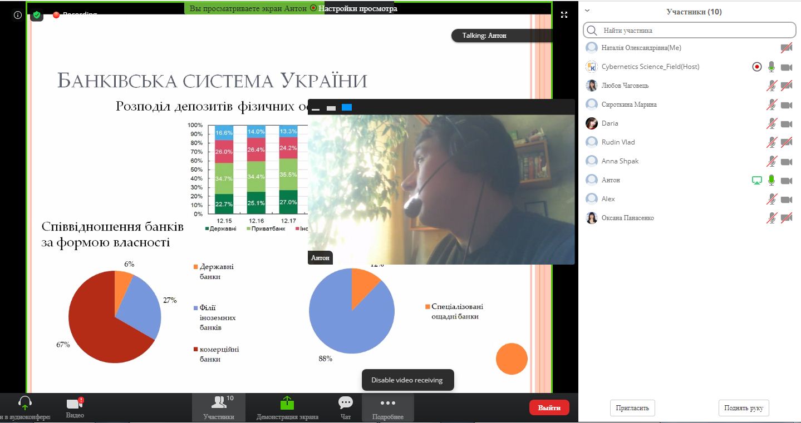Click camera icon for Наталія Олександрівна
The image size is (801, 423).
coord(786,48)
